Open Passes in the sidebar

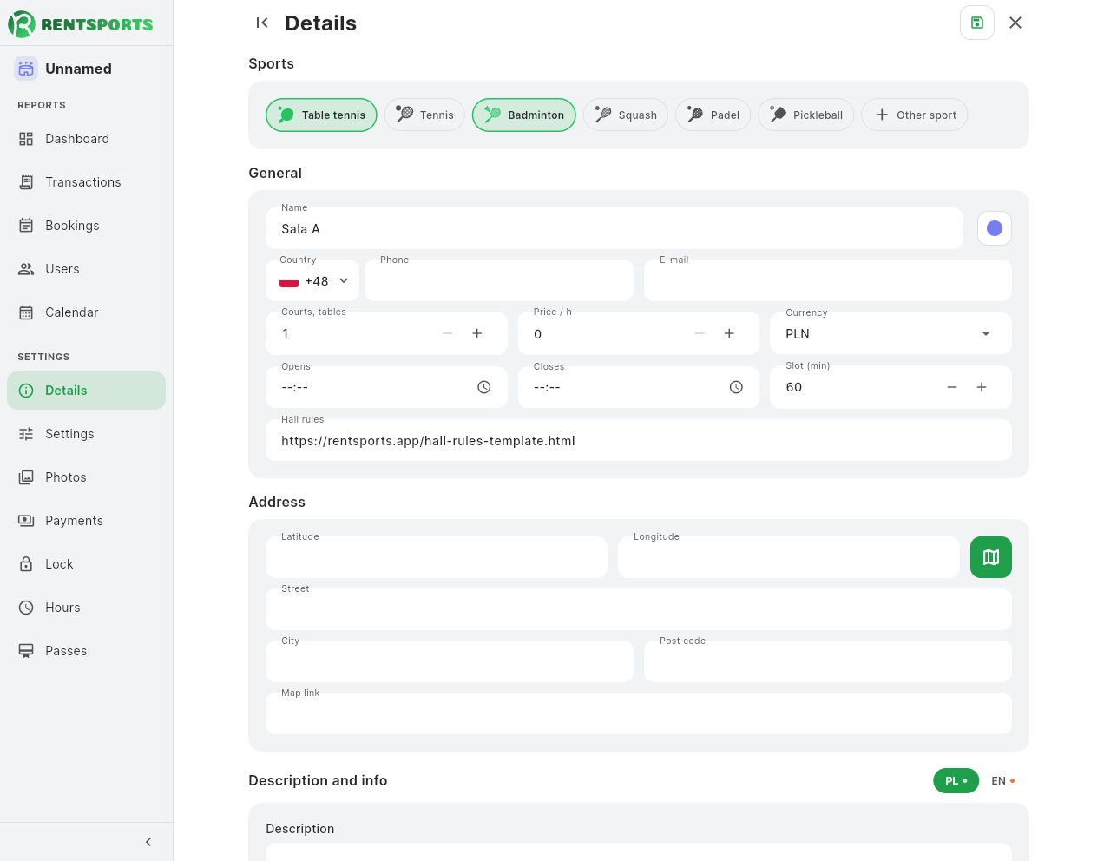pos(86,651)
